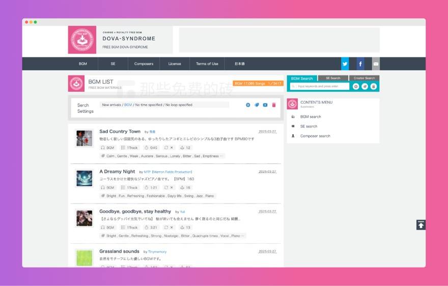The height and width of the screenshot is (286, 448).
Task: Click the DOVA-SYNDROME pink logo in the header
Action: 82,40
